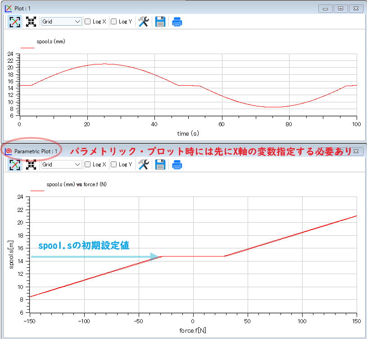
Task: Click the fit-to-window zoom icon in Parametric Plot
Action: [14, 165]
